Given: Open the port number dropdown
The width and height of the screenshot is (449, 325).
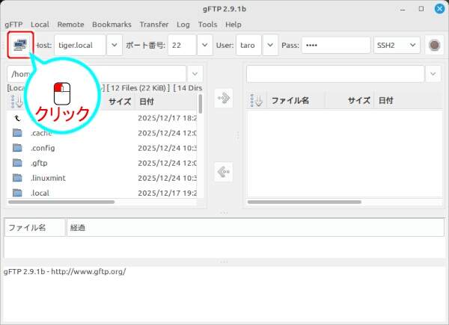Looking at the screenshot, I should (205, 45).
